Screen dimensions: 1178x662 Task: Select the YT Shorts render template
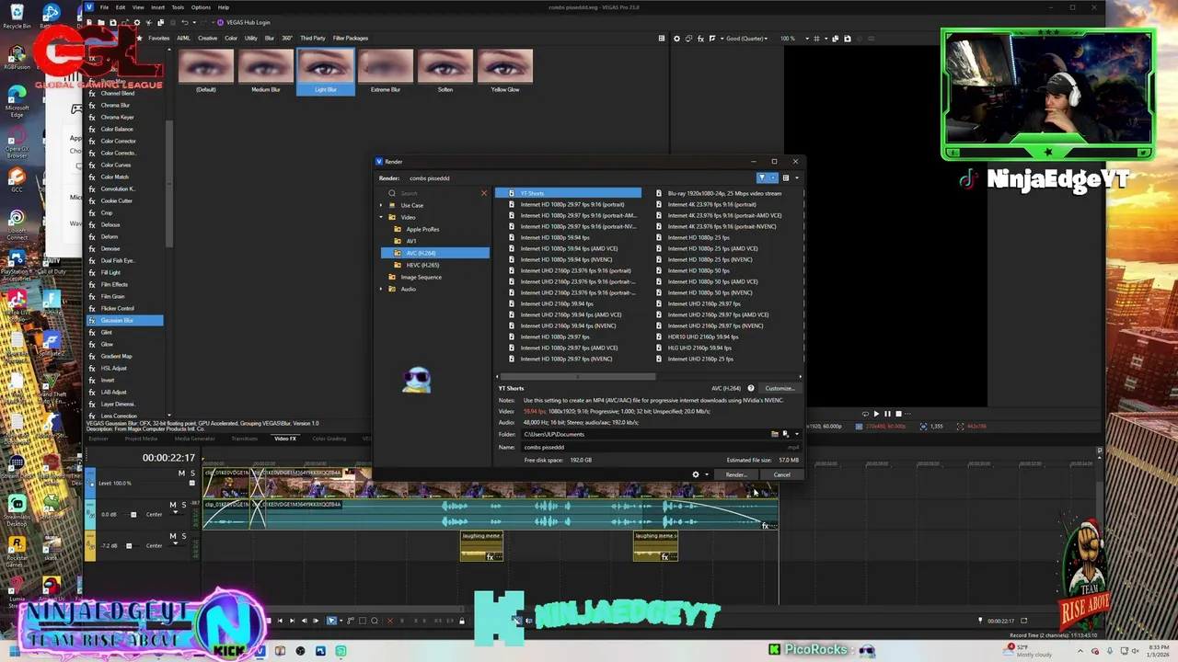(x=568, y=193)
